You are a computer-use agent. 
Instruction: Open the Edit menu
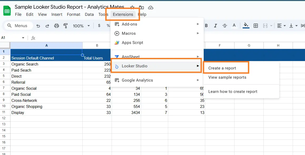30,14
